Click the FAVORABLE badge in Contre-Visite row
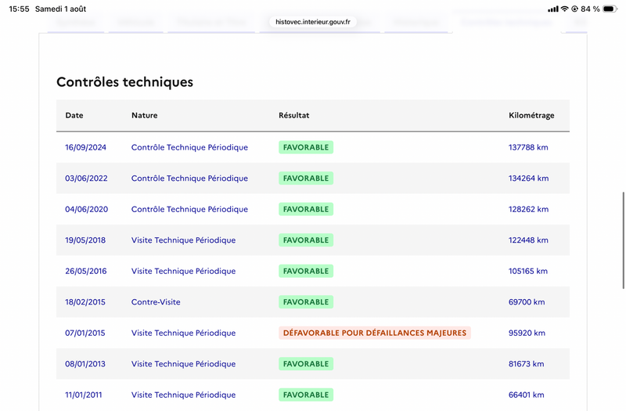 coord(306,302)
